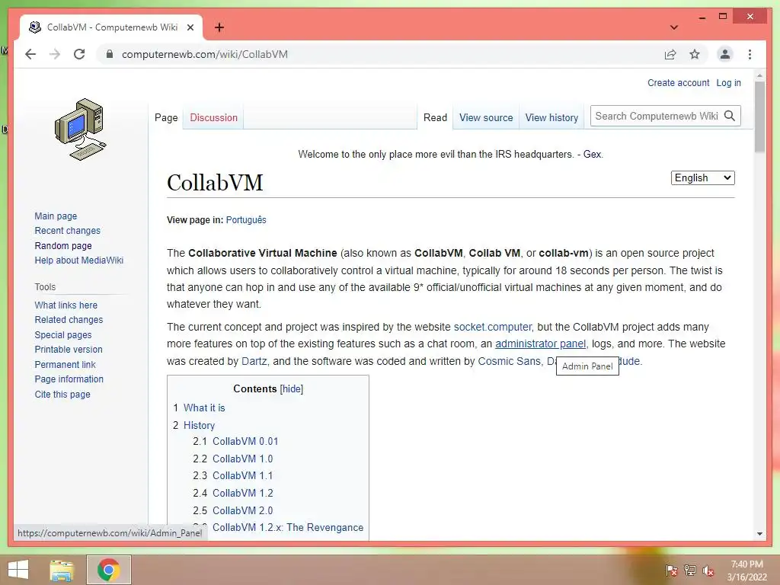Jump to CollabVM 1.2 section

pos(242,493)
